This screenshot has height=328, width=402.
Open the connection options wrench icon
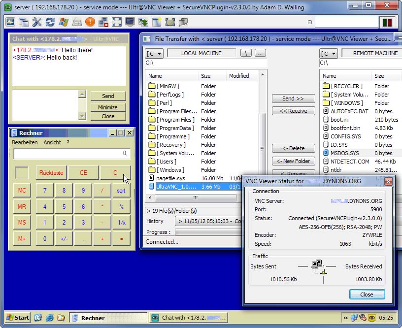point(37,22)
